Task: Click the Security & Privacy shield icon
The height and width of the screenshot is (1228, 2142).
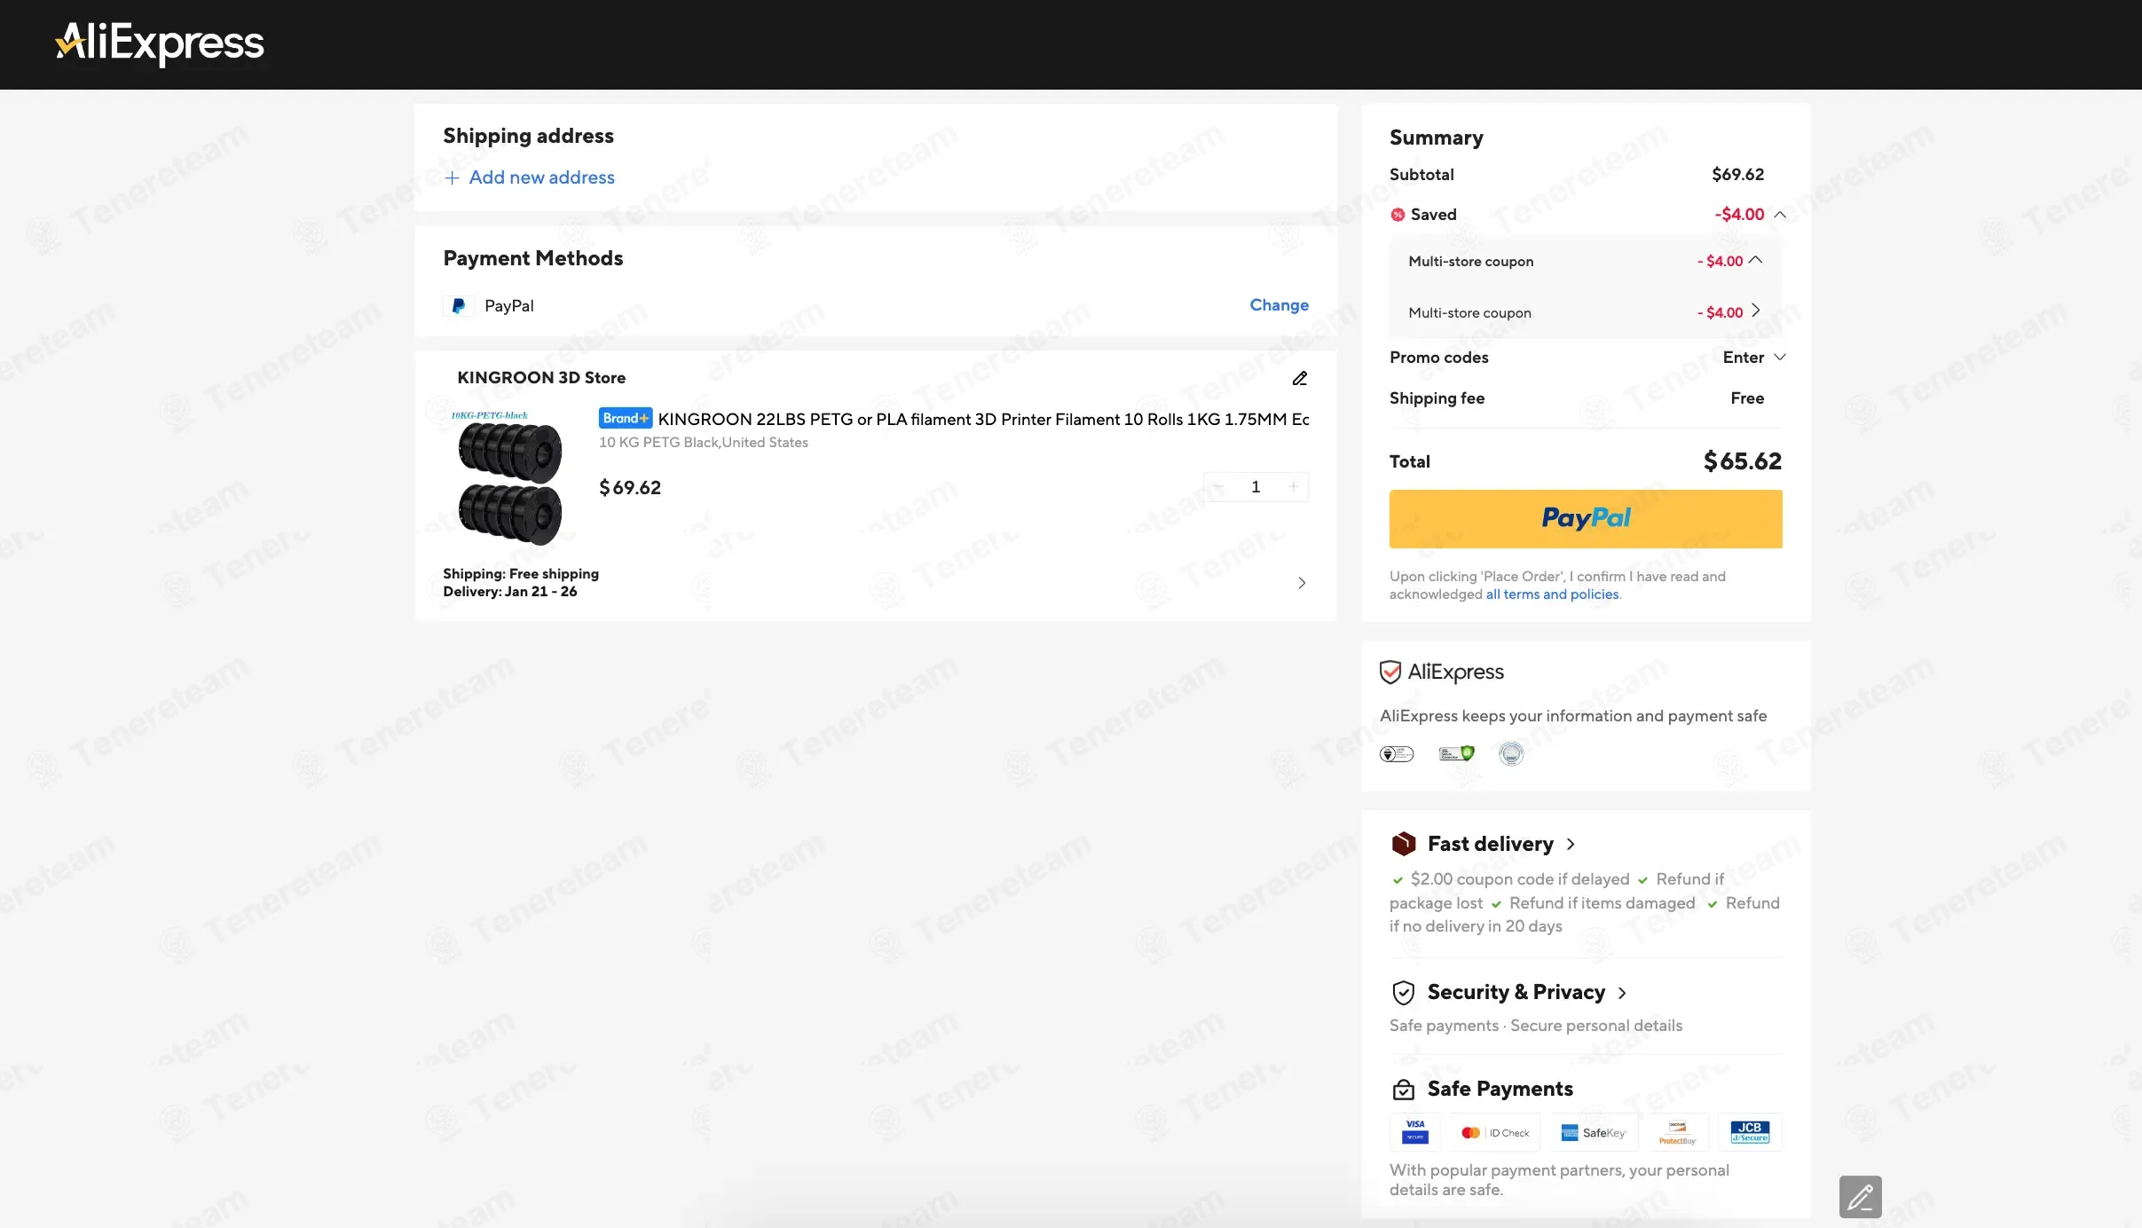Action: point(1404,992)
